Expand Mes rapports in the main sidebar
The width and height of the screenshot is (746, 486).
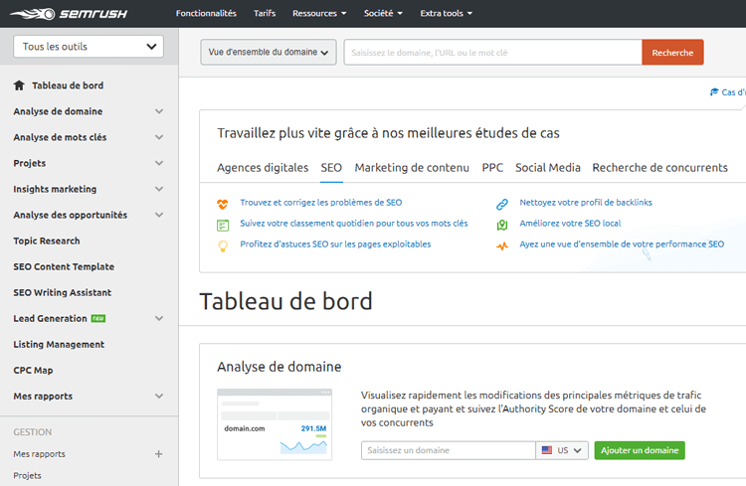pyautogui.click(x=159, y=397)
